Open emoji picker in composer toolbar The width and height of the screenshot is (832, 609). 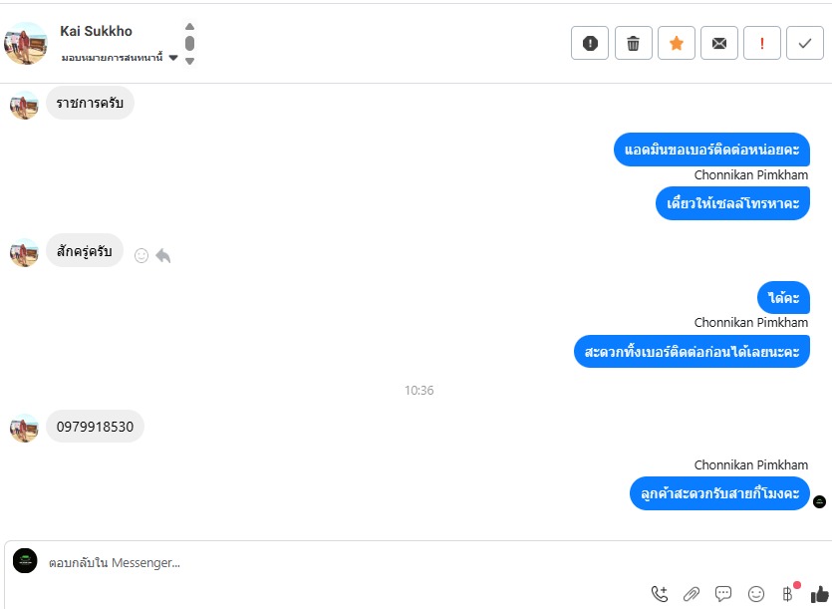coord(755,594)
